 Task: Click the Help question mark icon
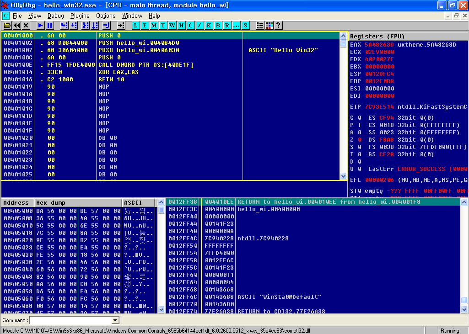pyautogui.click(x=278, y=26)
